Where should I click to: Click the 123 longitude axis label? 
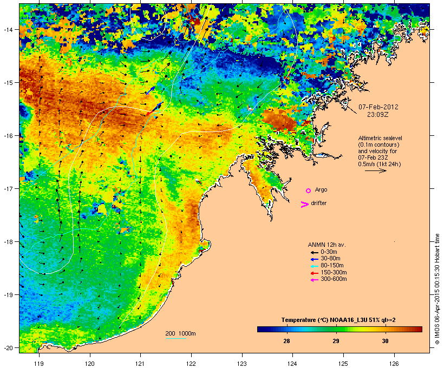(242, 364)
